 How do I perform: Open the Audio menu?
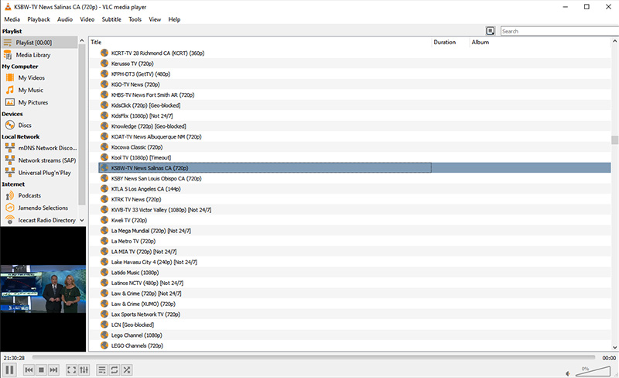(65, 19)
